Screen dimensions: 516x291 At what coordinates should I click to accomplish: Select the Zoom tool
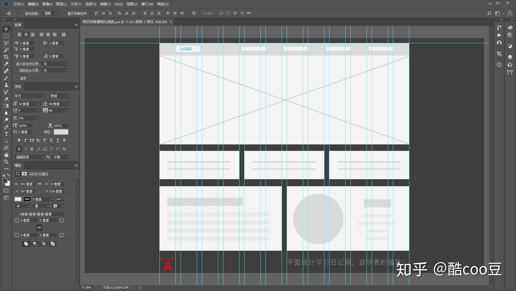tap(6, 162)
